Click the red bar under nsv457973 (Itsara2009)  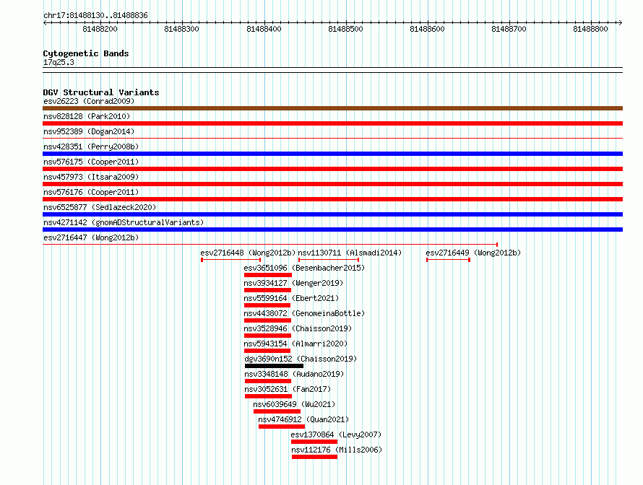(x=332, y=184)
